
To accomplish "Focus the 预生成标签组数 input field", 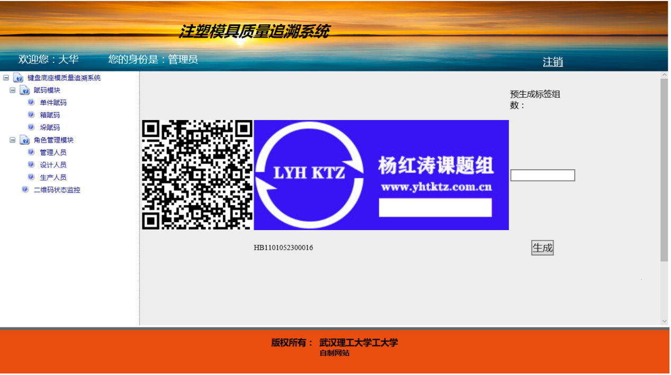I will (543, 175).
